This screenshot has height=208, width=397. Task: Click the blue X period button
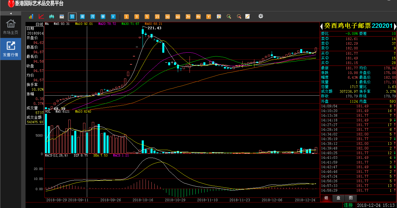(113, 17)
